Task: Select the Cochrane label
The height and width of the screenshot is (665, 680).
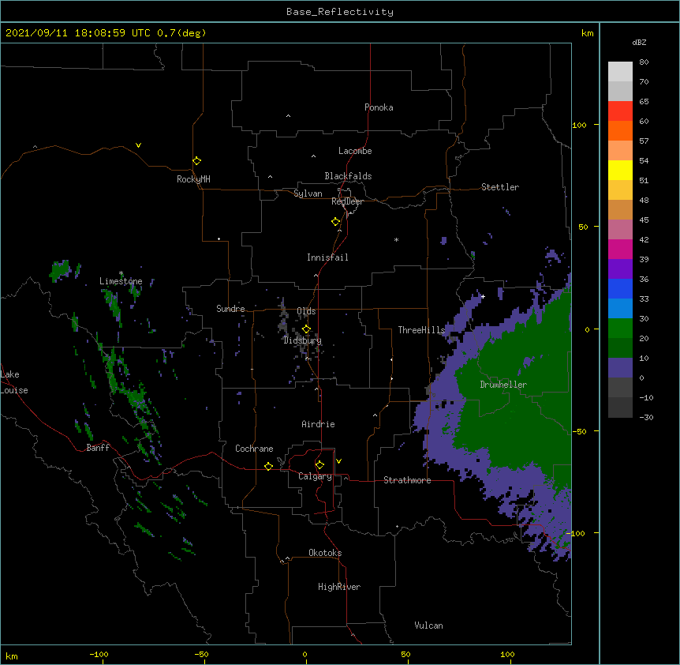Action: pyautogui.click(x=254, y=449)
